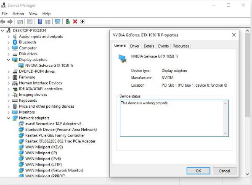Collapse the Network adapters node
The height and width of the screenshot is (185, 252).
pos(8,118)
